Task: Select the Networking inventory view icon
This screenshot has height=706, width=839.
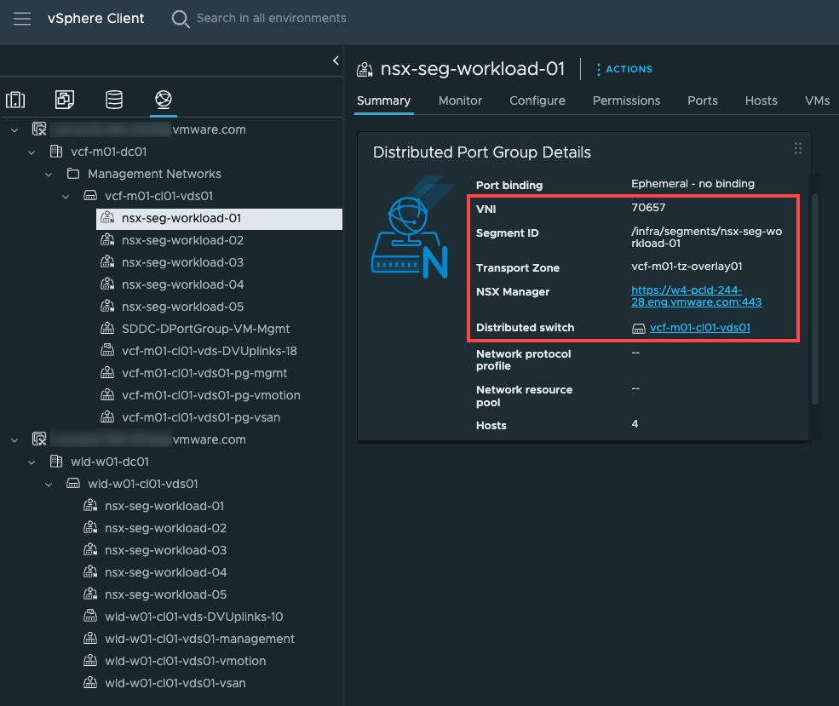Action: (x=164, y=99)
